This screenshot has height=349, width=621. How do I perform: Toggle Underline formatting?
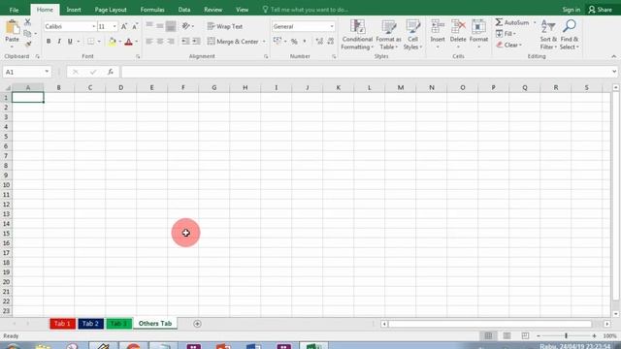pyautogui.click(x=70, y=41)
